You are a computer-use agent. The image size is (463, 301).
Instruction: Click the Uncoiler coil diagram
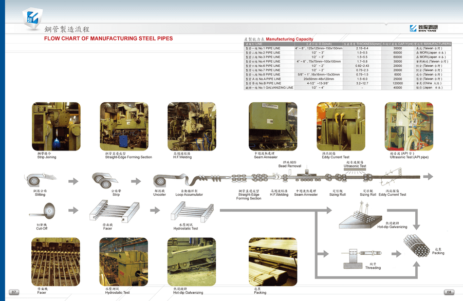pyautogui.click(x=160, y=181)
